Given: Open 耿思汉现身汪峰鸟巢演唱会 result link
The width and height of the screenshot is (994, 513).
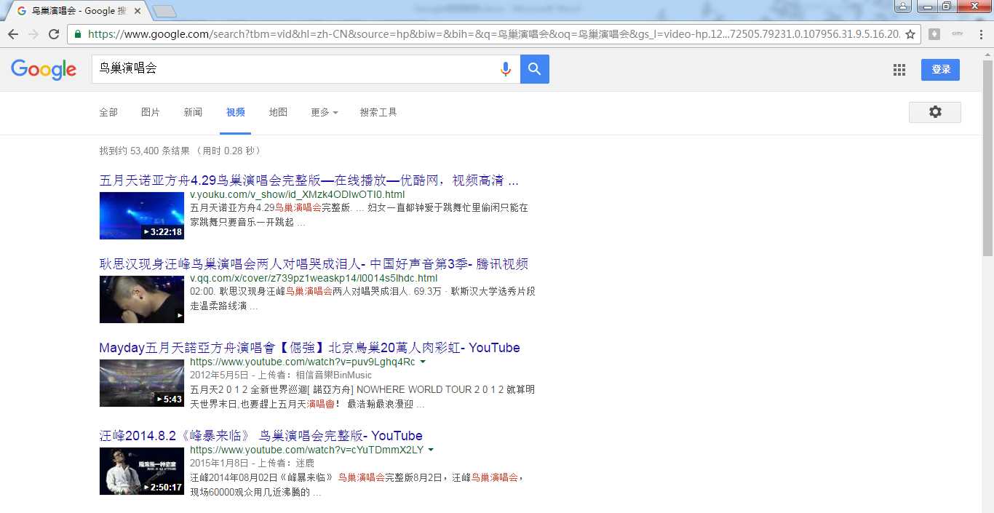Looking at the screenshot, I should click(x=314, y=264).
